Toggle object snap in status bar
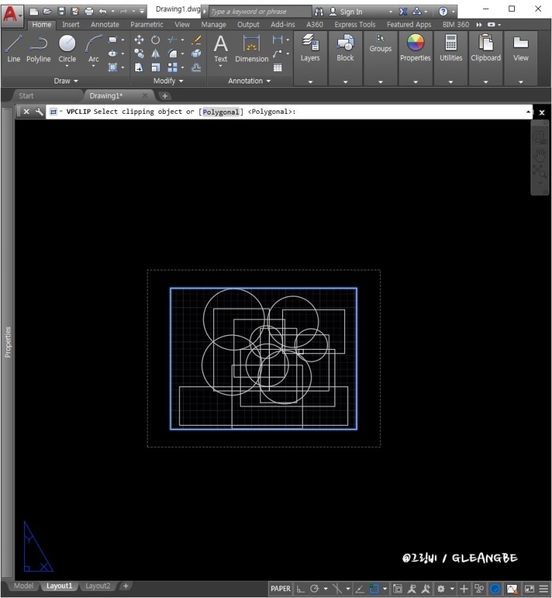The image size is (552, 598). coord(373,588)
